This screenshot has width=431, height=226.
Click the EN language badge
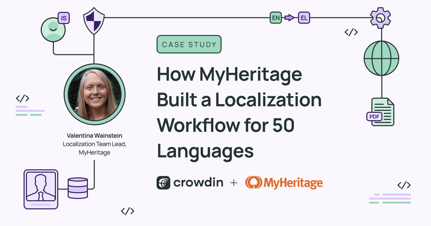275,17
